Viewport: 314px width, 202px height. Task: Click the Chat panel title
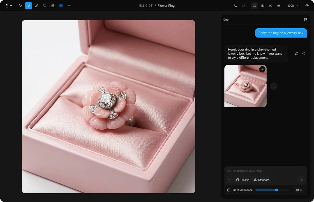[x=226, y=20]
